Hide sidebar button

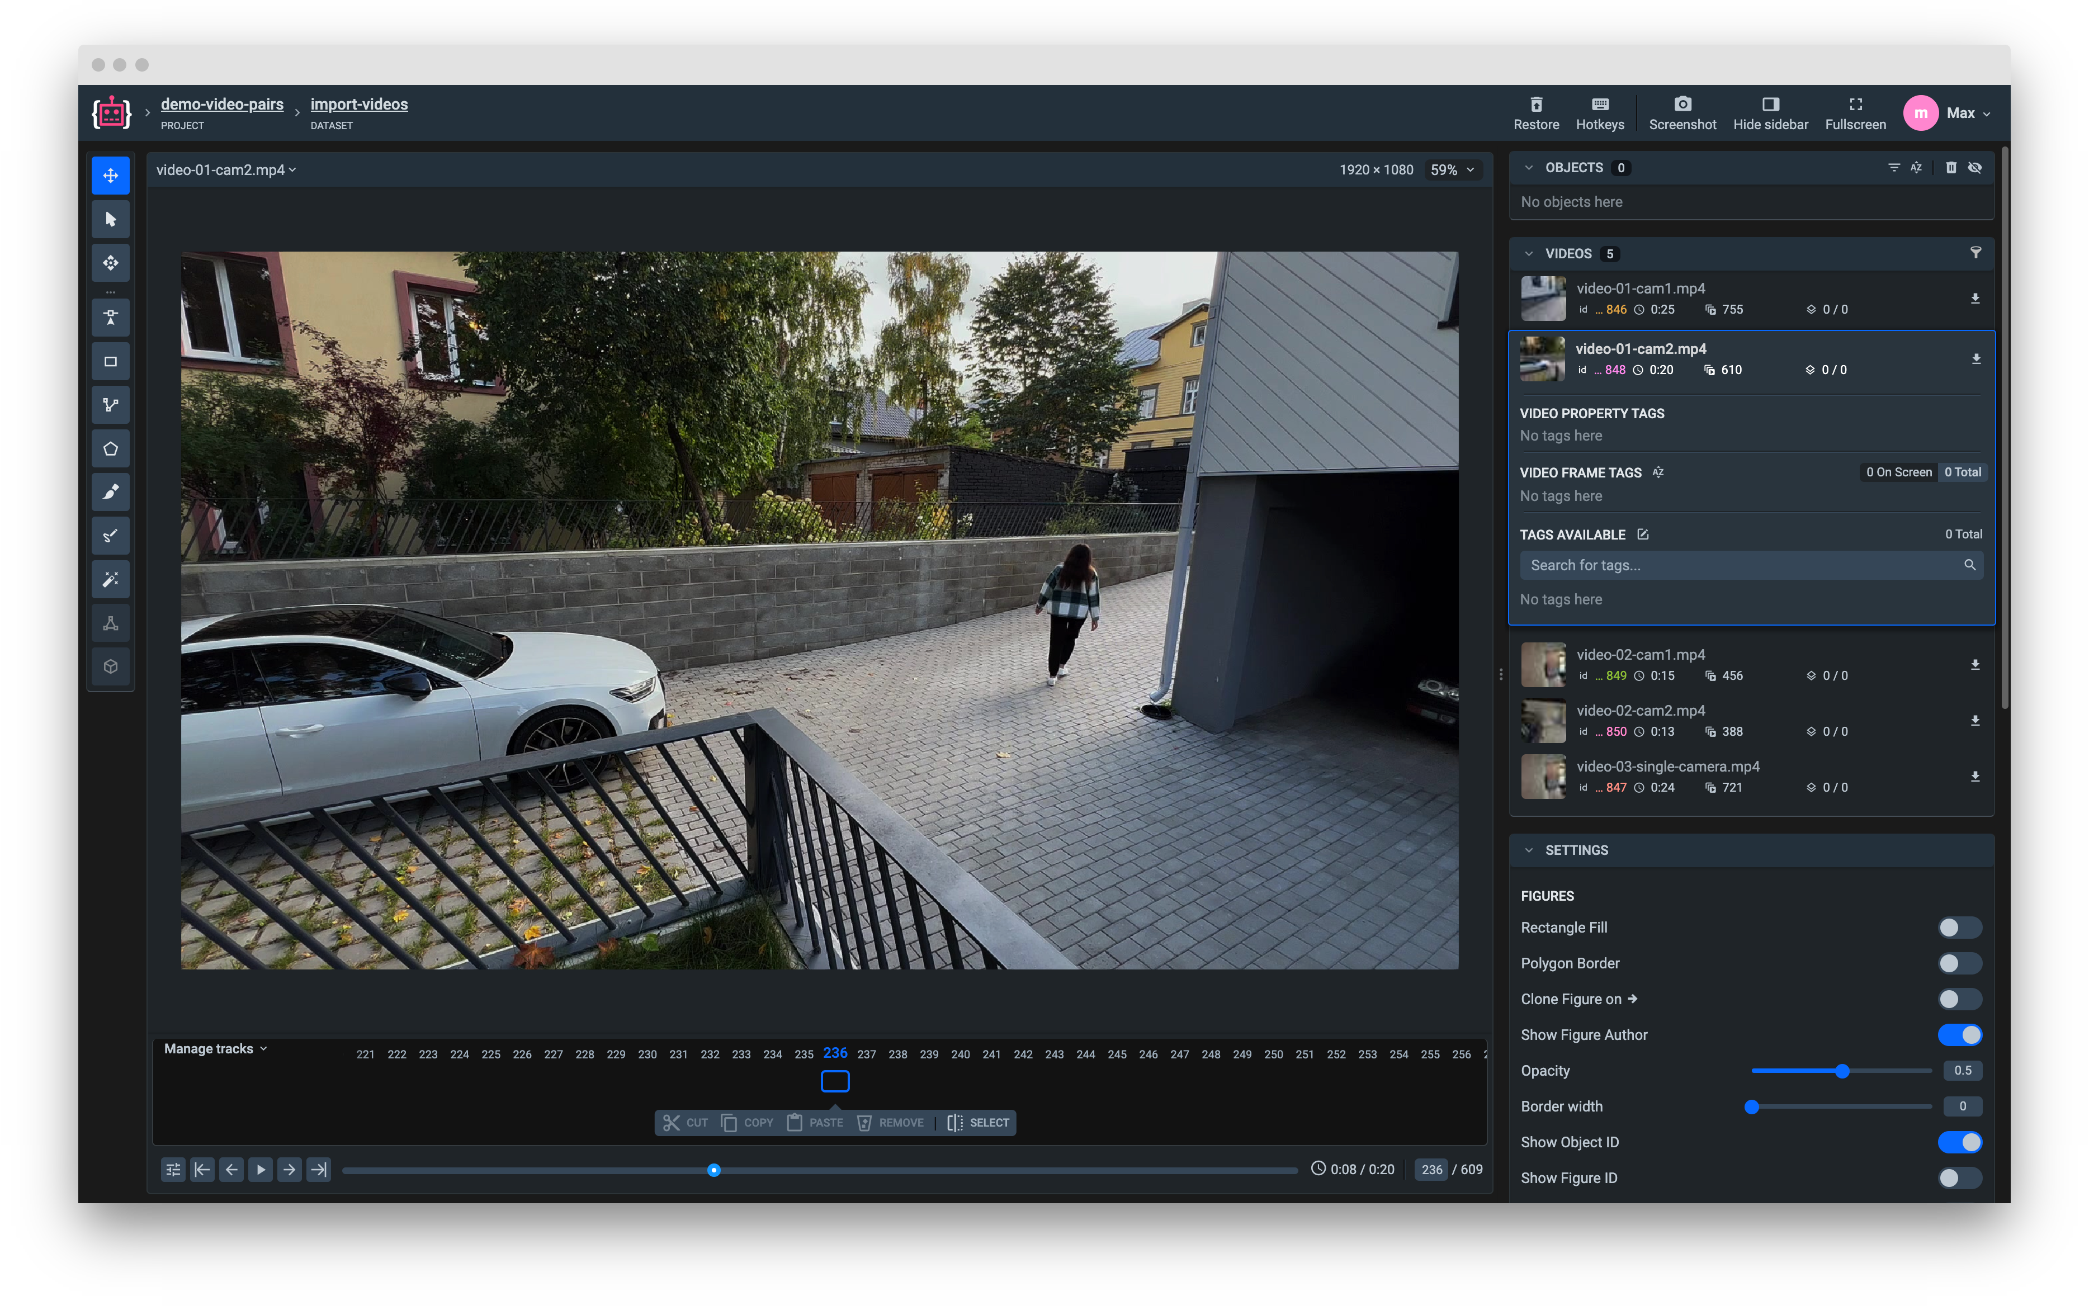pos(1770,113)
